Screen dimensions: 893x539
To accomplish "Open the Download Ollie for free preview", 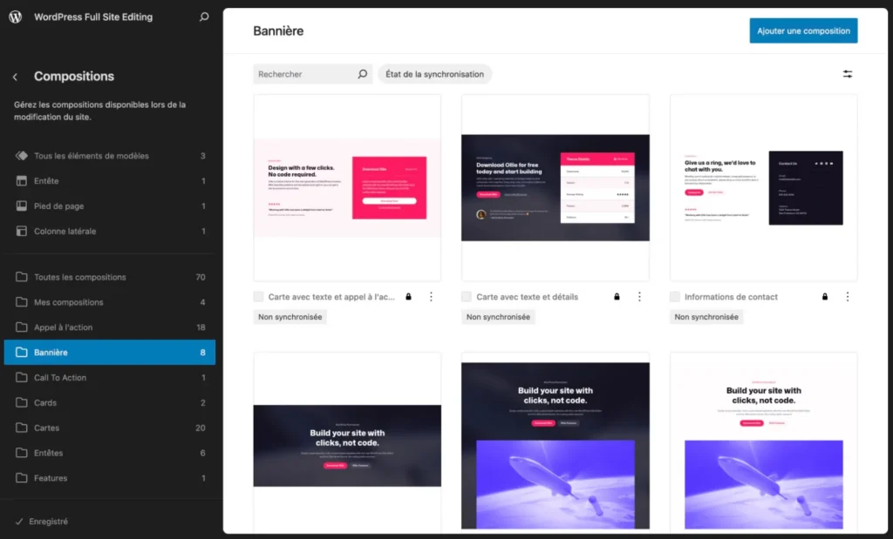I will (x=556, y=187).
